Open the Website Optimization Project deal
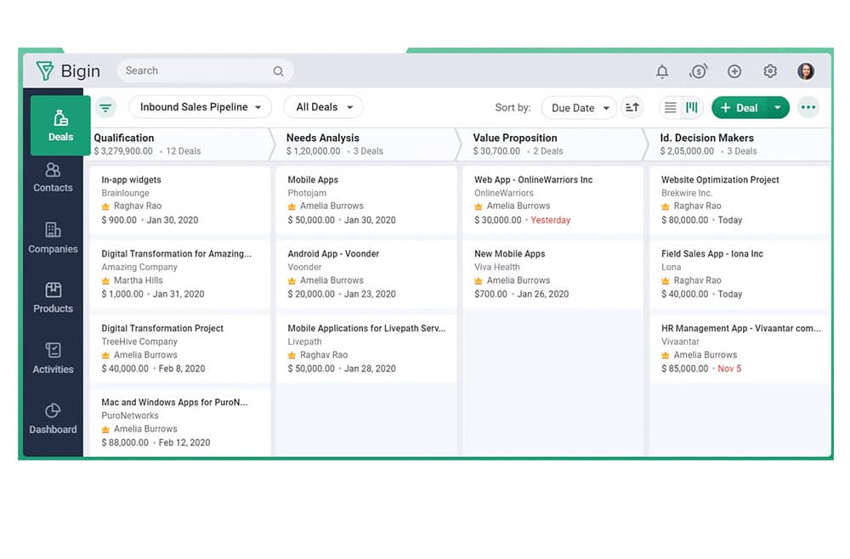 click(740, 200)
